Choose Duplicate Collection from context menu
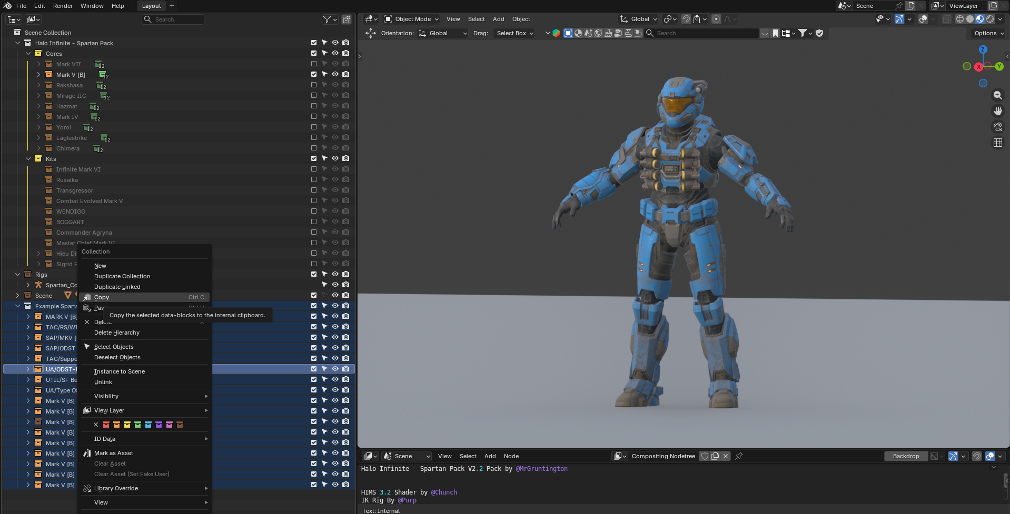 click(122, 276)
